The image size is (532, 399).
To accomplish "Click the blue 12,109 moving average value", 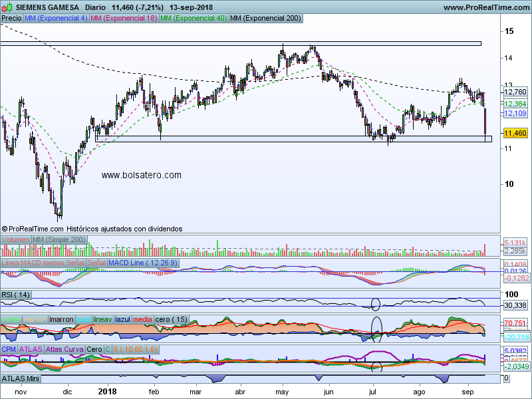I will click(515, 114).
